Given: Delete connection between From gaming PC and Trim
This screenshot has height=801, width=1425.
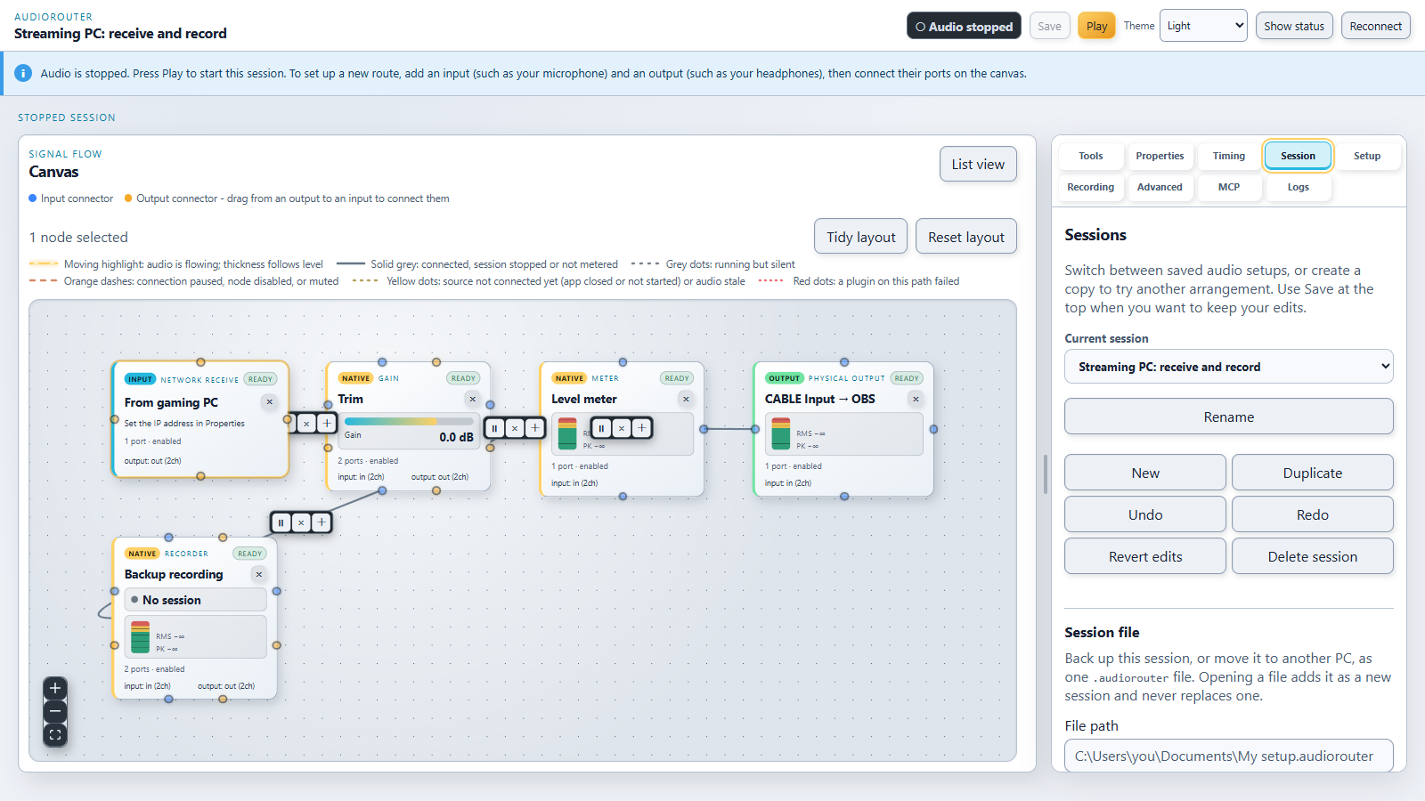Looking at the screenshot, I should pos(306,424).
